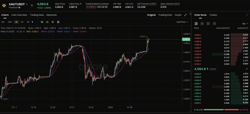250x114 pixels.
Task: Open the Coin Overview tab
Action: pyautogui.click(x=19, y=15)
